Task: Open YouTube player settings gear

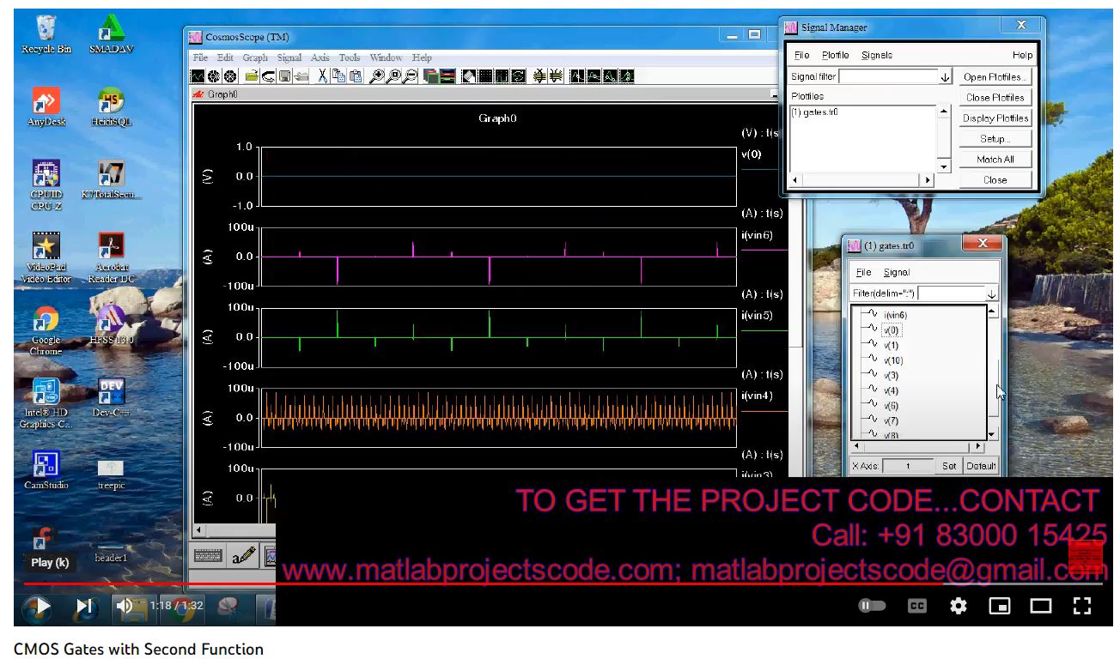Action: [x=959, y=606]
